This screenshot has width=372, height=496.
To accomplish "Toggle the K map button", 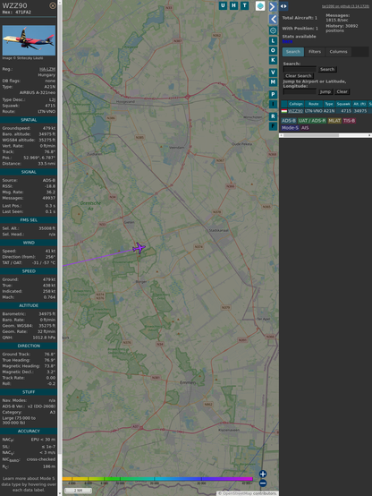I will [273, 60].
